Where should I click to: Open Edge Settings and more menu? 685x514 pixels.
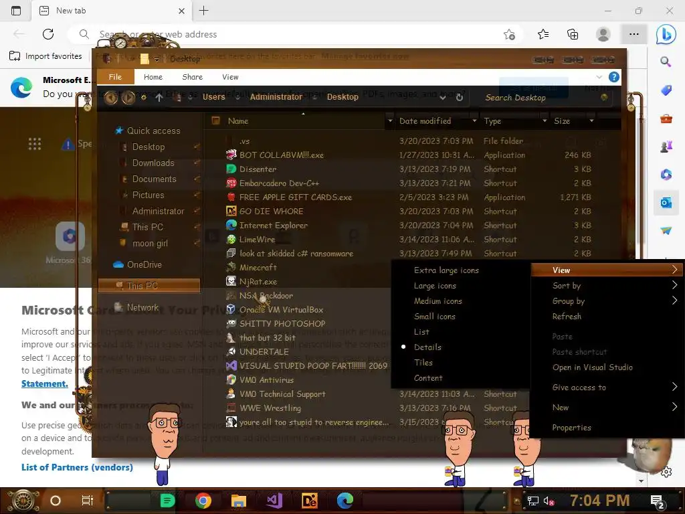634,34
